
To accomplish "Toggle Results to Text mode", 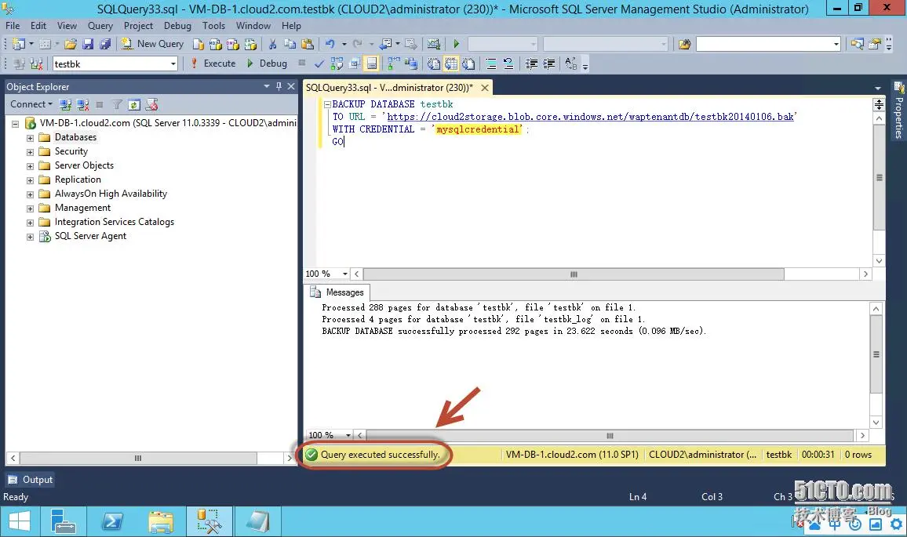I will [433, 63].
